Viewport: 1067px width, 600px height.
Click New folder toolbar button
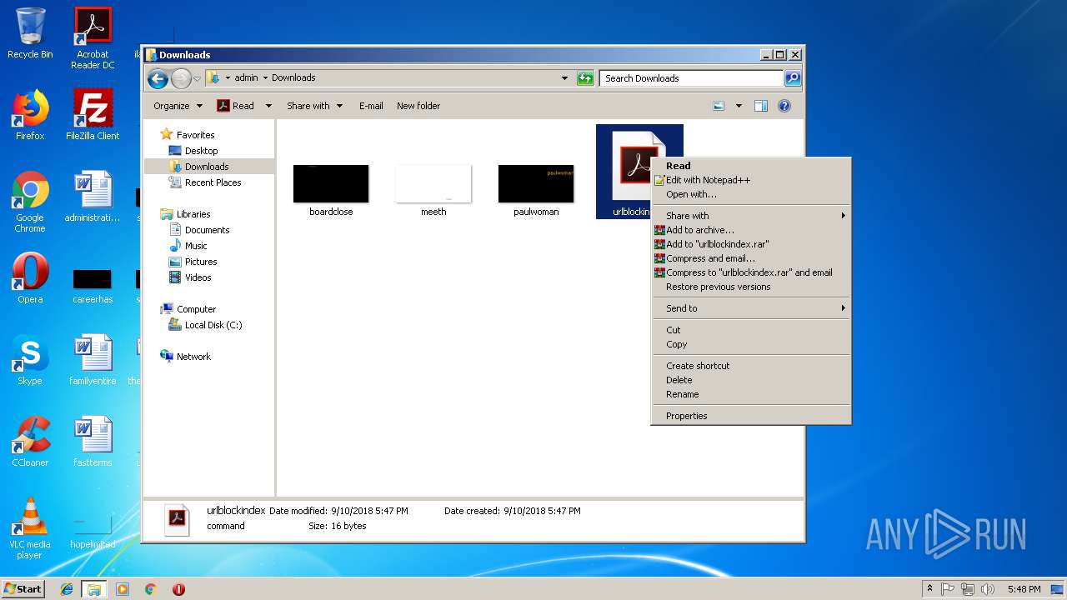418,106
